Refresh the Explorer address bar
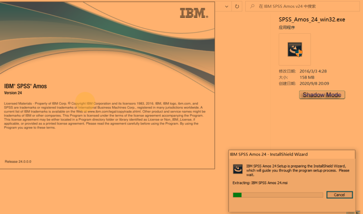This screenshot has height=214, width=363. point(237,6)
